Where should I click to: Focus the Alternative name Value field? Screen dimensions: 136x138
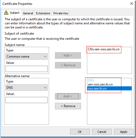tap(27, 100)
